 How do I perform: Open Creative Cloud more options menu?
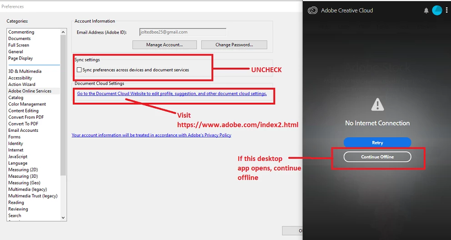click(447, 10)
